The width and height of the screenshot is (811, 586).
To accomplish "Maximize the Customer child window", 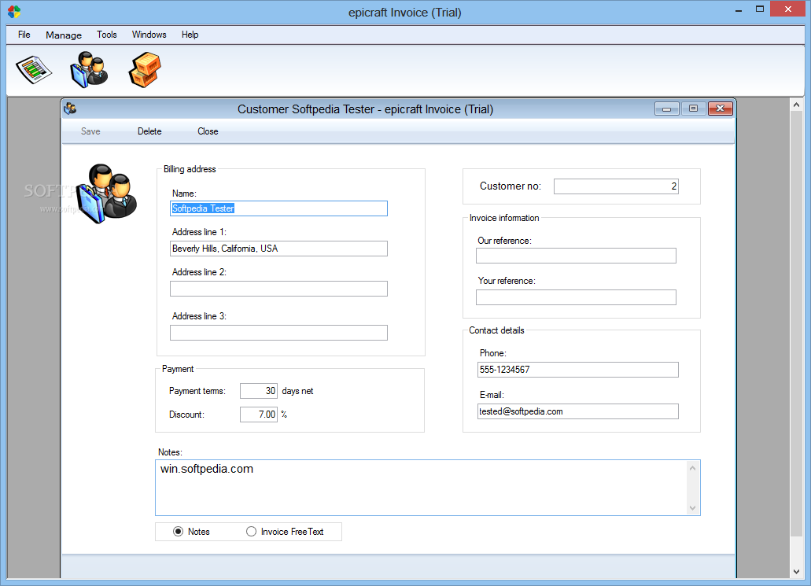I will (x=693, y=109).
